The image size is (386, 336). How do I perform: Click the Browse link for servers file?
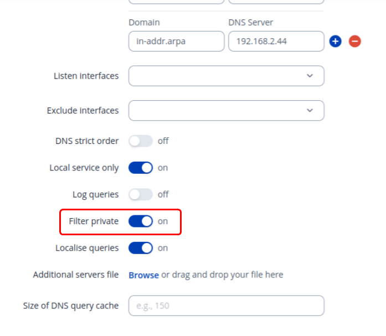point(143,275)
